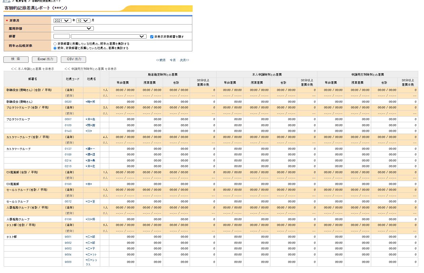Viewport: 424px width, 273px height.
Task: Select radio 対象部署に所属している社員の、前年の差異を集計する
Action: pyautogui.click(x=55, y=44)
